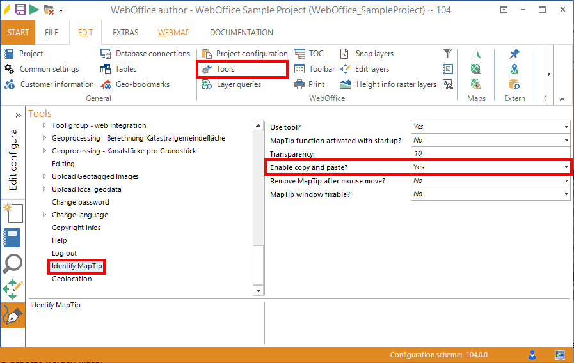Click the green north arrow icon in Maps

pyautogui.click(x=476, y=54)
